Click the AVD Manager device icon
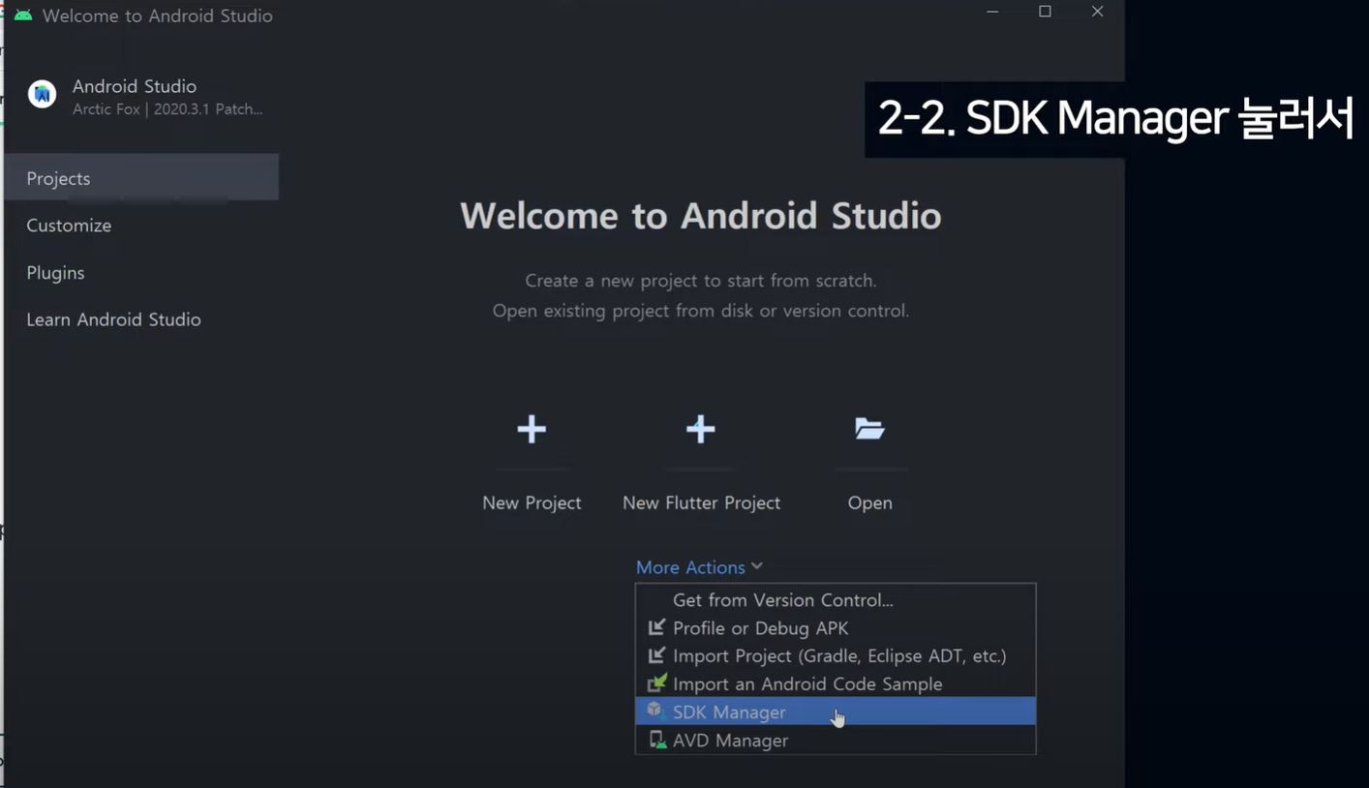Image resolution: width=1369 pixels, height=788 pixels. coord(657,740)
